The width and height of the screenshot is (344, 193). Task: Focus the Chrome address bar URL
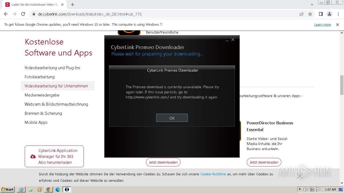pyautogui.click(x=90, y=14)
